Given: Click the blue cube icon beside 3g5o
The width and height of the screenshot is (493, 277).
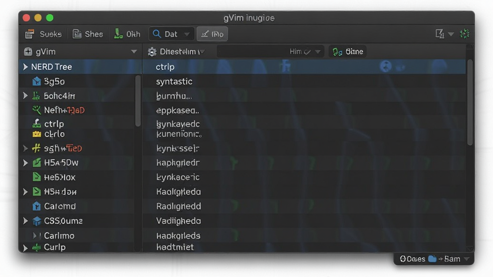Looking at the screenshot, I should [37, 81].
